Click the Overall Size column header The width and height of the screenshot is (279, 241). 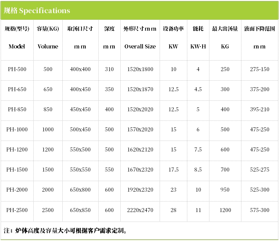140,46
